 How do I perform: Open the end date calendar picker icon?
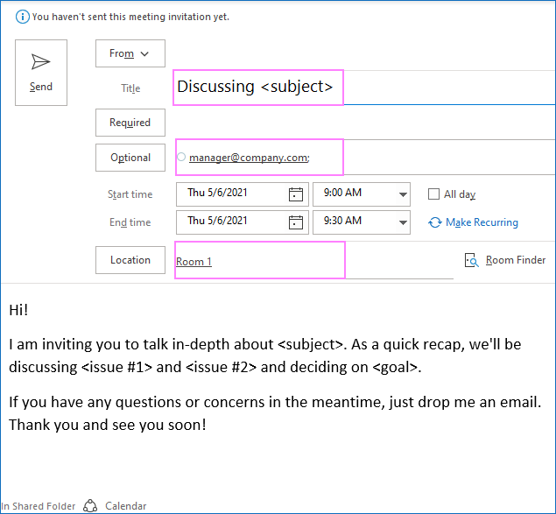[296, 222]
